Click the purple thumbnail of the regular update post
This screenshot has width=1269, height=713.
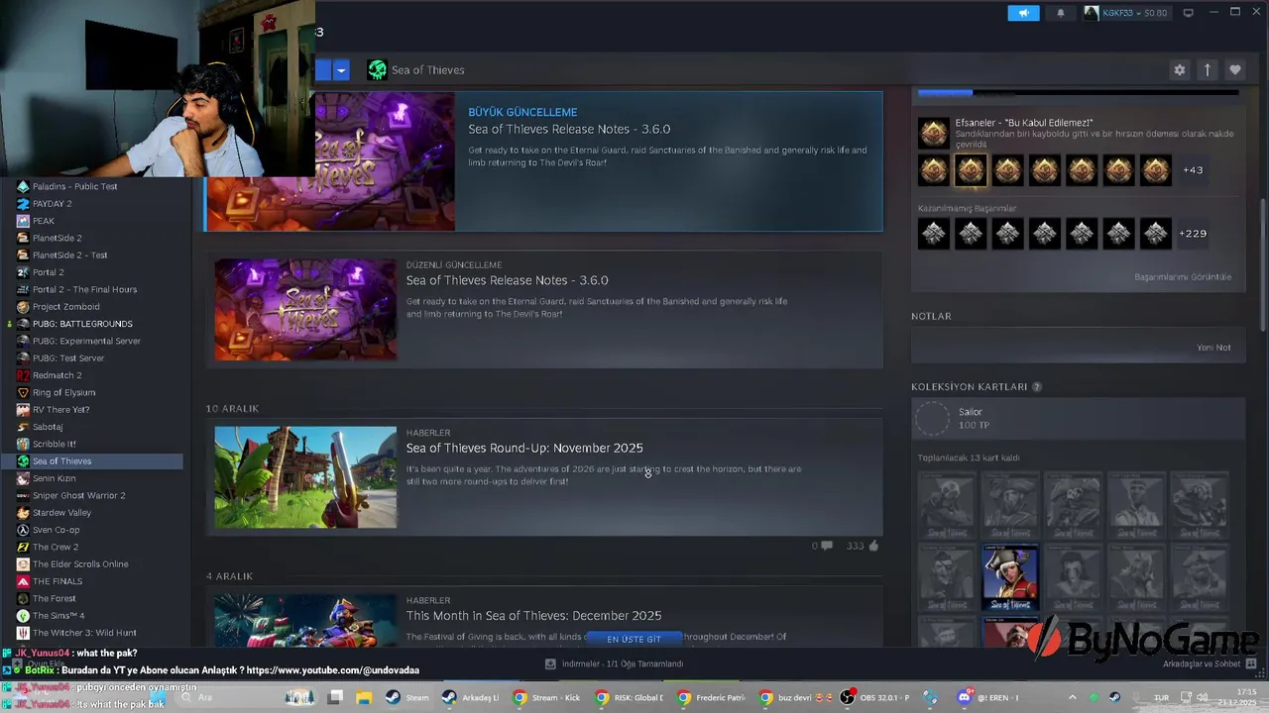pyautogui.click(x=305, y=310)
